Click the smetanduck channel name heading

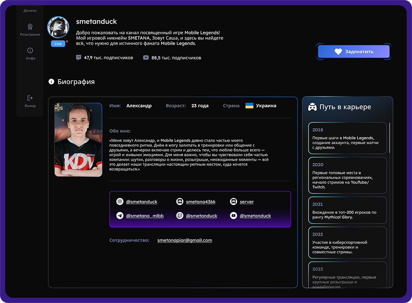click(x=96, y=21)
